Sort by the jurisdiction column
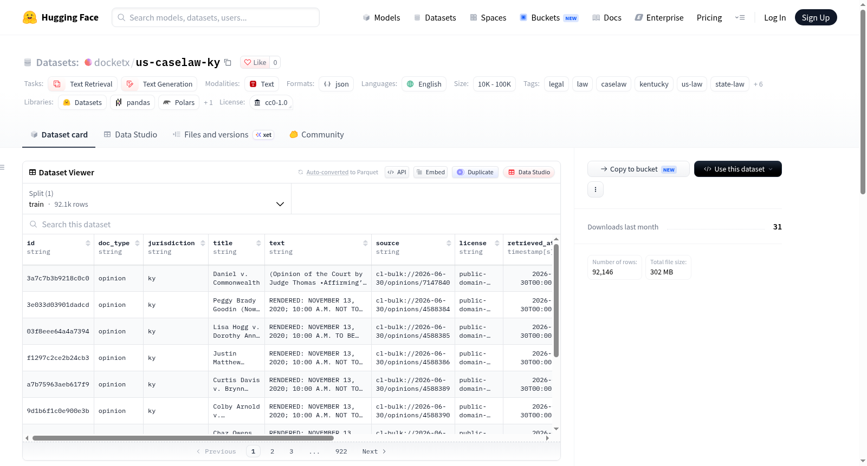Screen dimensions: 867x466 click(x=203, y=244)
